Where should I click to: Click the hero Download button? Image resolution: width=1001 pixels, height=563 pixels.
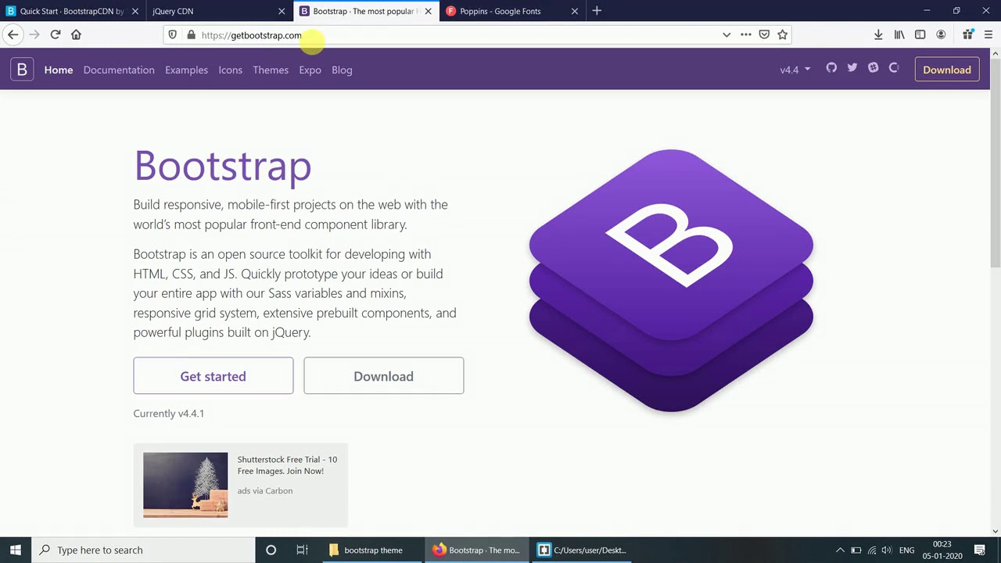[383, 376]
